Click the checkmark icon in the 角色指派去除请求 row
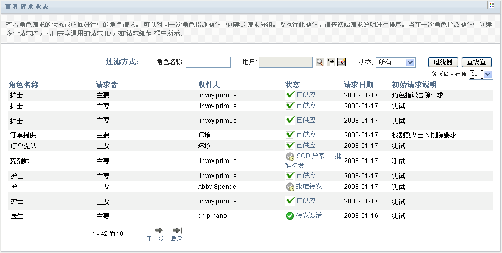Image resolution: width=502 pixels, height=253 pixels. pos(289,95)
